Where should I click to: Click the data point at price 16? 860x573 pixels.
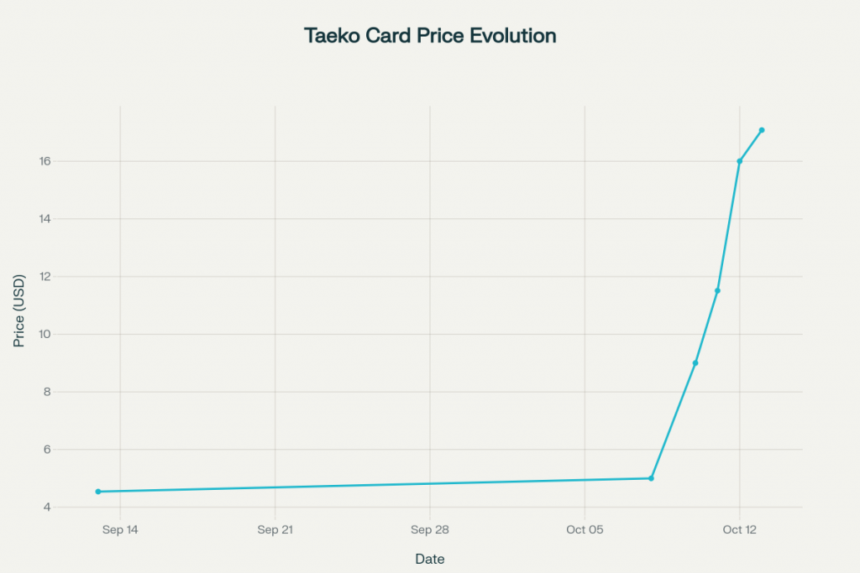coord(740,161)
